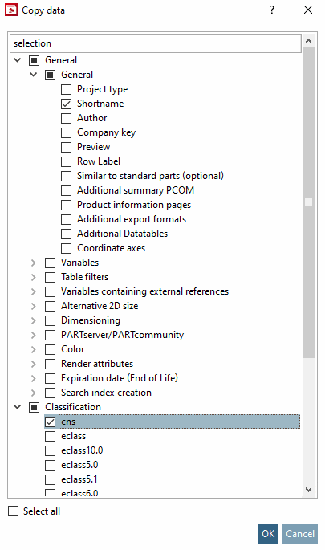Image resolution: width=325 pixels, height=550 pixels.
Task: Uncheck the cns classification checkbox
Action: [x=50, y=422]
